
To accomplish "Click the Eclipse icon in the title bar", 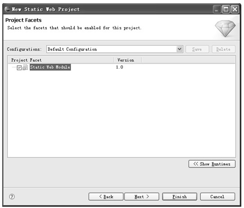I will pyautogui.click(x=7, y=9).
